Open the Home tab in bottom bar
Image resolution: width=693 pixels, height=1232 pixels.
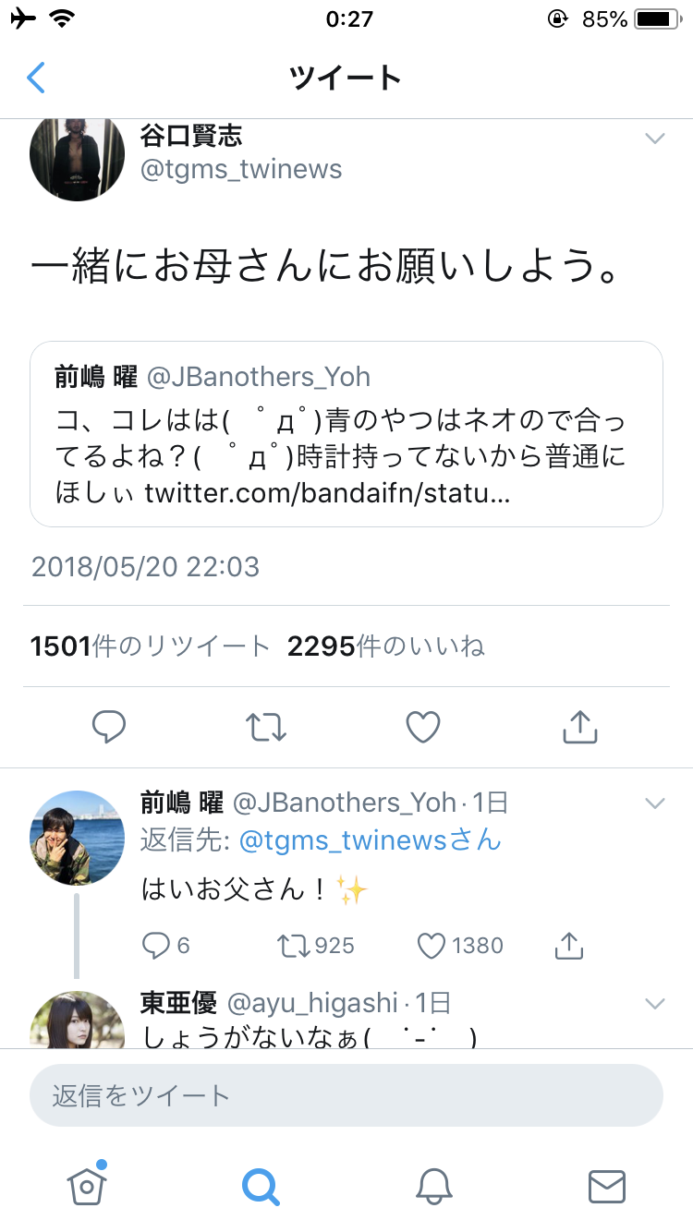pyautogui.click(x=87, y=1185)
